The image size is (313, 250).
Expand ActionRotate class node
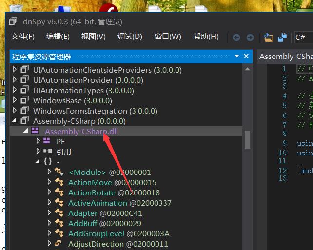click(x=49, y=192)
